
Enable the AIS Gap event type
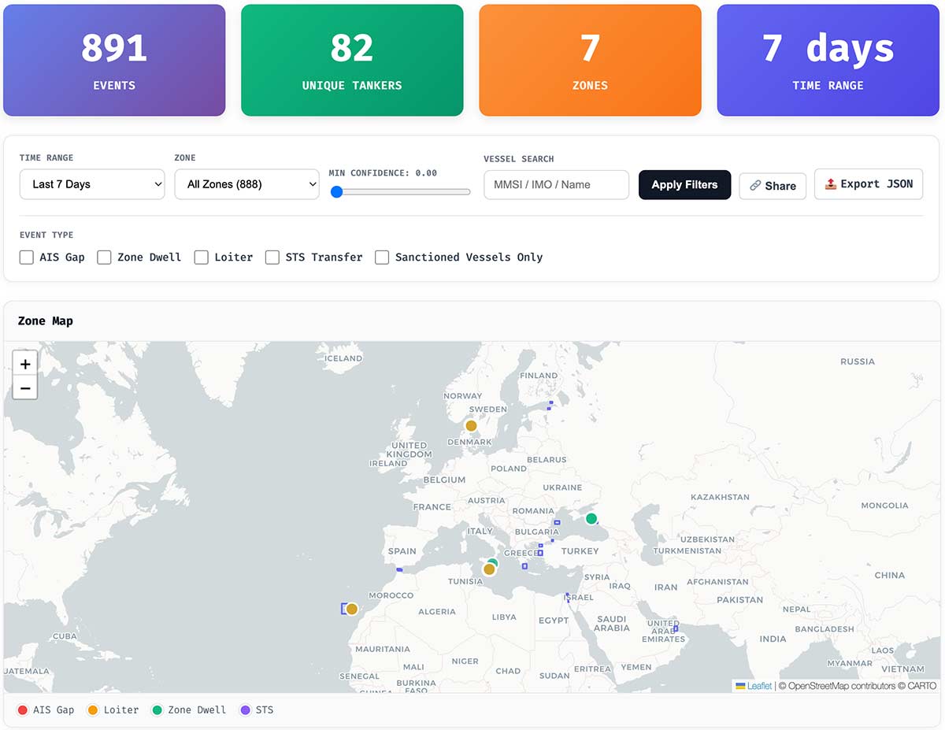coord(27,258)
